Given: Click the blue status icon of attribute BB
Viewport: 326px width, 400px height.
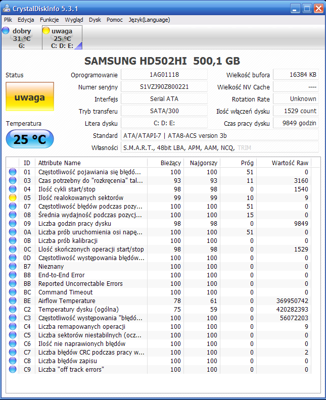Looking at the screenshot, I should tap(13, 284).
